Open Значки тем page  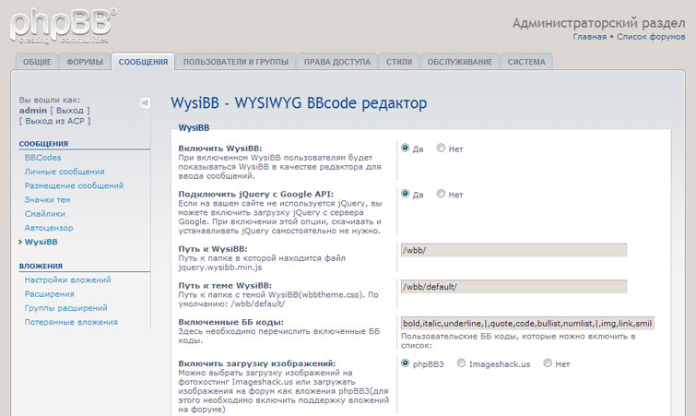pos(47,200)
